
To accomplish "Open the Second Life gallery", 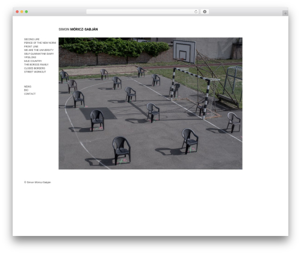I will coord(32,39).
